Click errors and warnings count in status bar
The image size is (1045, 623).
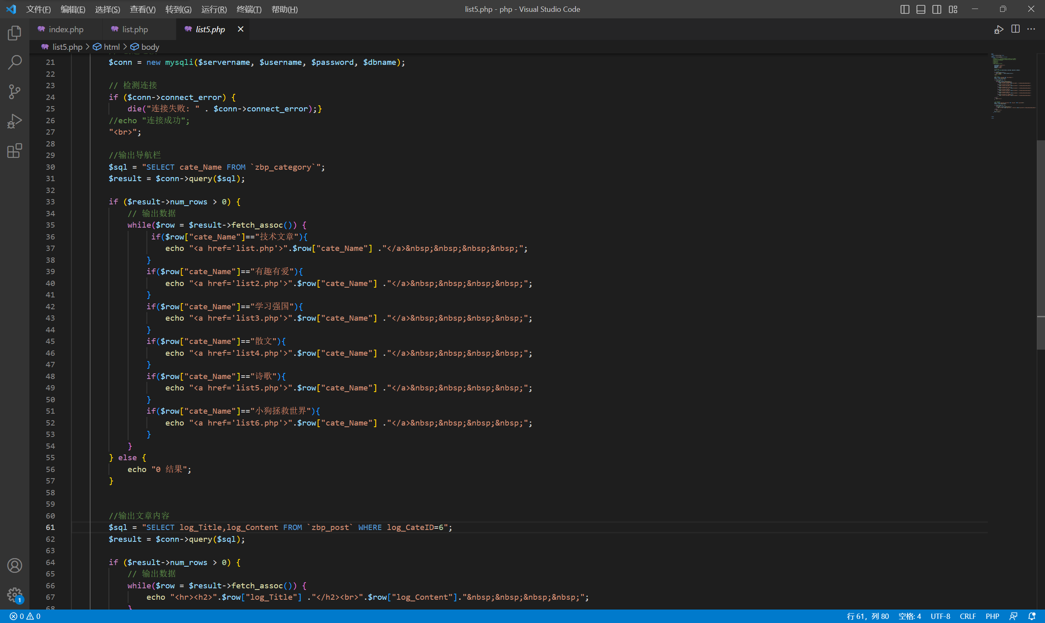[25, 616]
